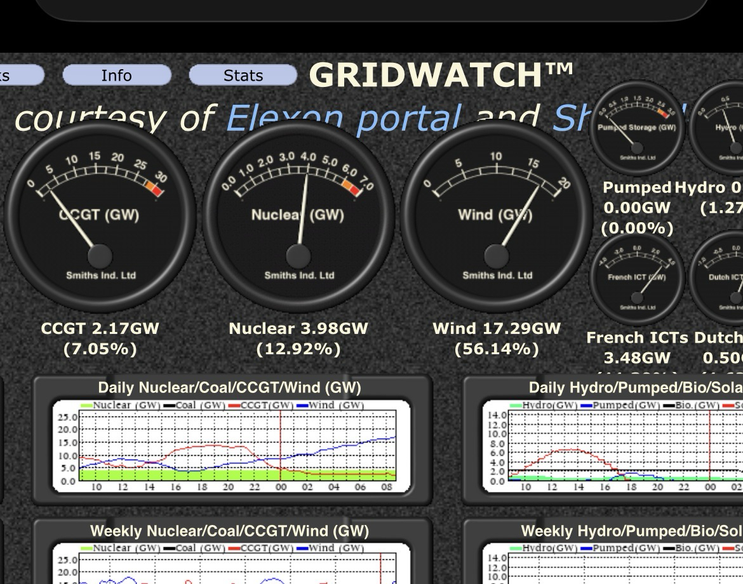Click the Nuclear gauge dial

(298, 216)
